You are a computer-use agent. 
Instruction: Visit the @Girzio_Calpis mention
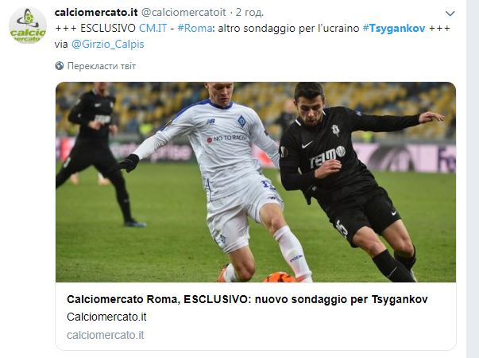107,44
